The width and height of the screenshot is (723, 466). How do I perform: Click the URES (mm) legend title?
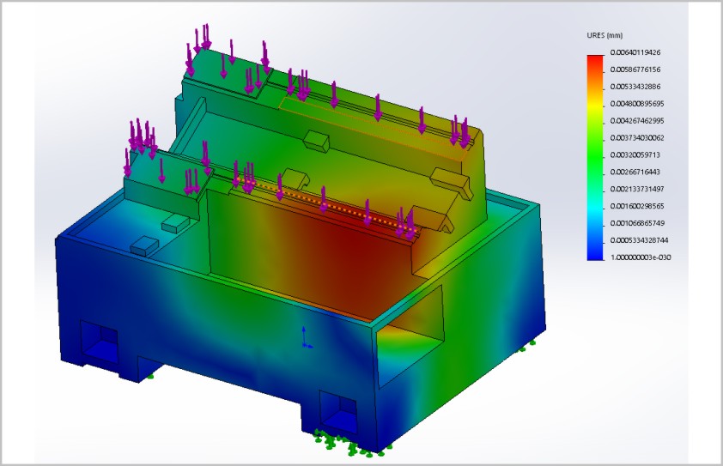(605, 35)
